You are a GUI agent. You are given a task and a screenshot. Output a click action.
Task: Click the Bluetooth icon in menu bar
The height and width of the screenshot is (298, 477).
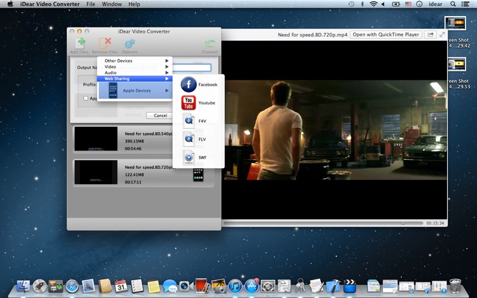click(362, 4)
